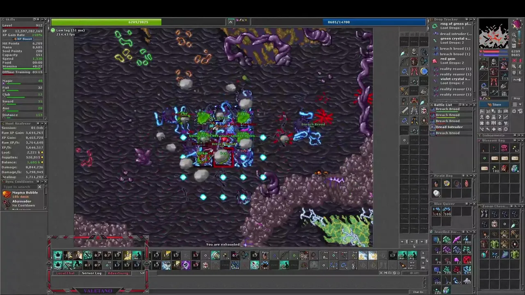
Task: Zoom in the minimap magnifier
Action: tap(514, 41)
